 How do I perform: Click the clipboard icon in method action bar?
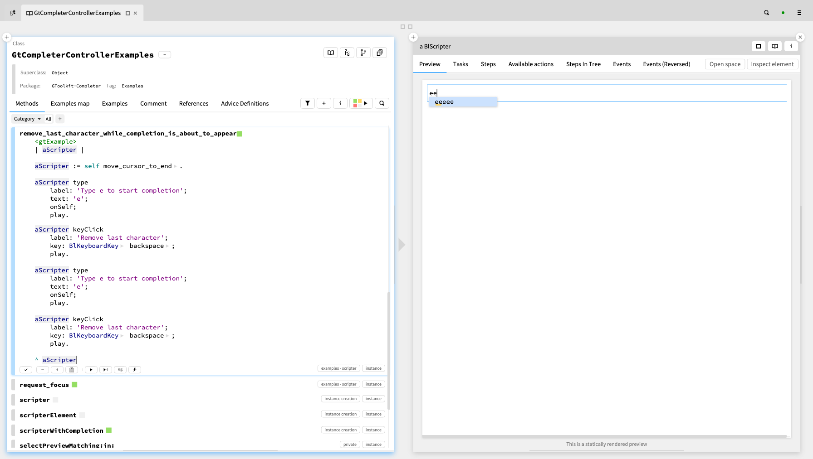[72, 370]
